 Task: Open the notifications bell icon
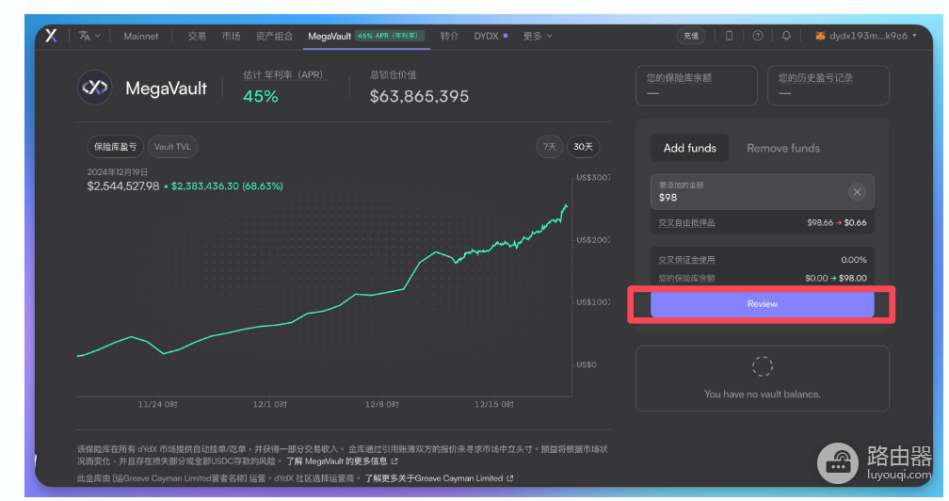[x=785, y=36]
